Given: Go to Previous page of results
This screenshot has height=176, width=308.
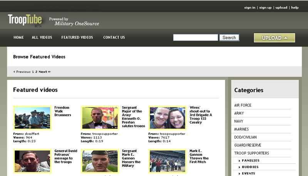Looking at the screenshot, I should 22,72.
